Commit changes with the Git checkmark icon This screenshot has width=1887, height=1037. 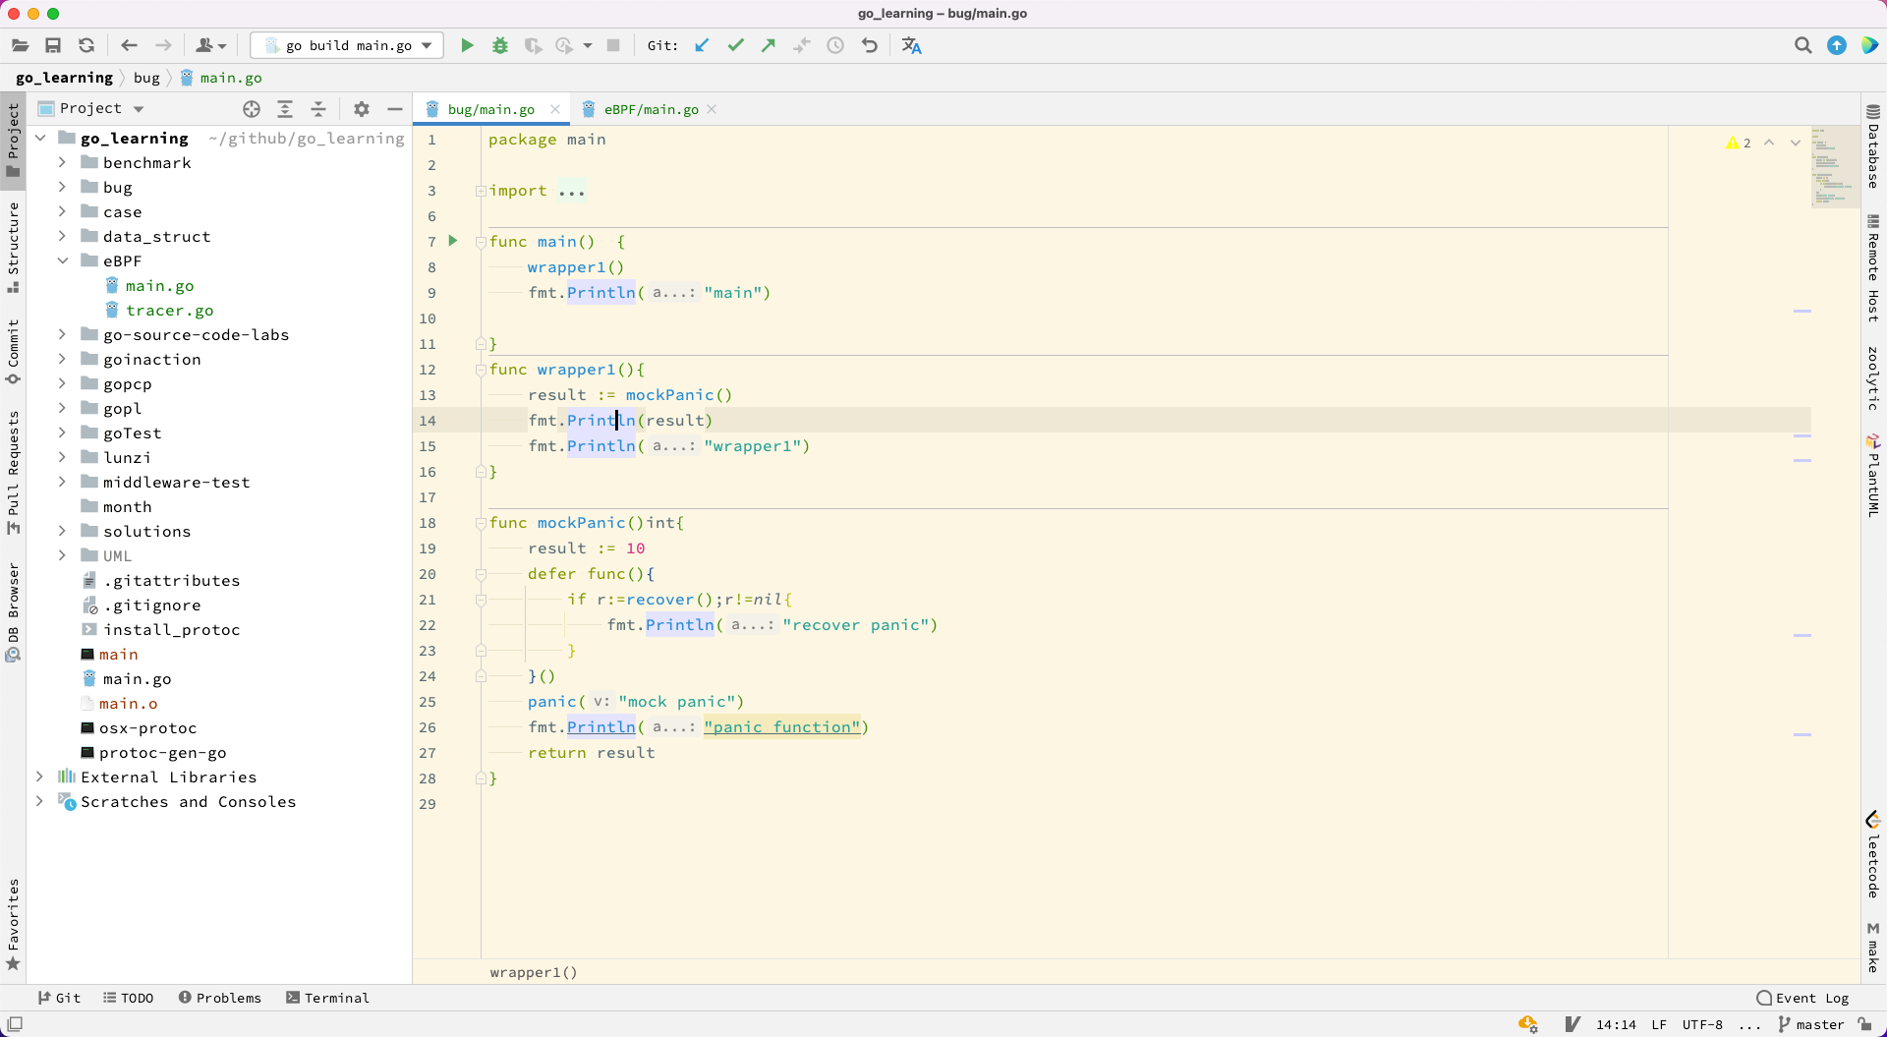point(735,45)
